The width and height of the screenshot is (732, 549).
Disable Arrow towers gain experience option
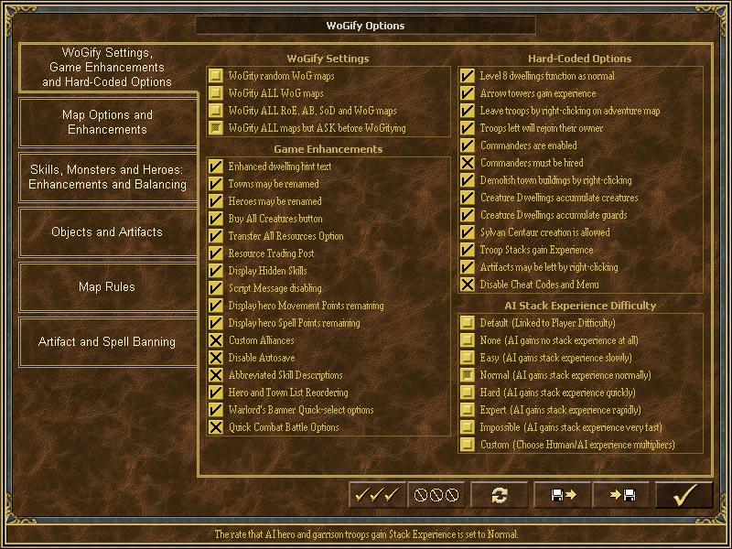(x=468, y=93)
